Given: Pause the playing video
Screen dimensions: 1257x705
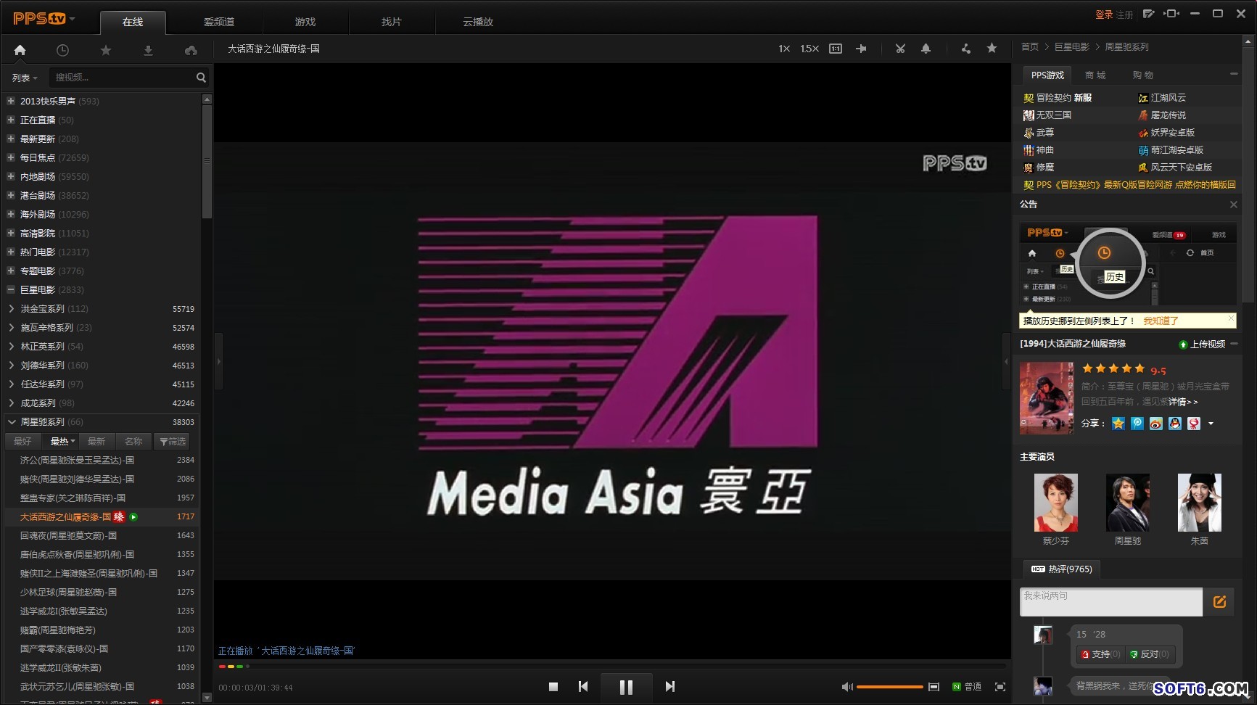Looking at the screenshot, I should (626, 686).
